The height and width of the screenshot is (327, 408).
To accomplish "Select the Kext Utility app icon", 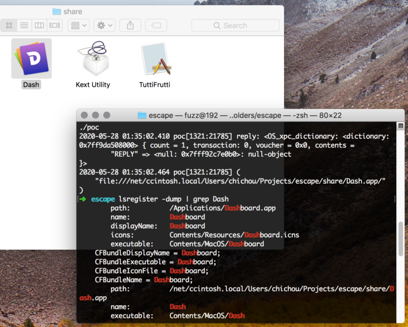I will pyautogui.click(x=93, y=58).
